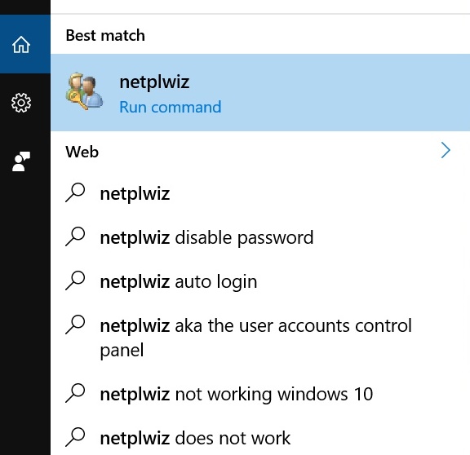Click magnifier icon beside 'not working windows 10'
Viewport: 470px width, 455px height.
75,393
